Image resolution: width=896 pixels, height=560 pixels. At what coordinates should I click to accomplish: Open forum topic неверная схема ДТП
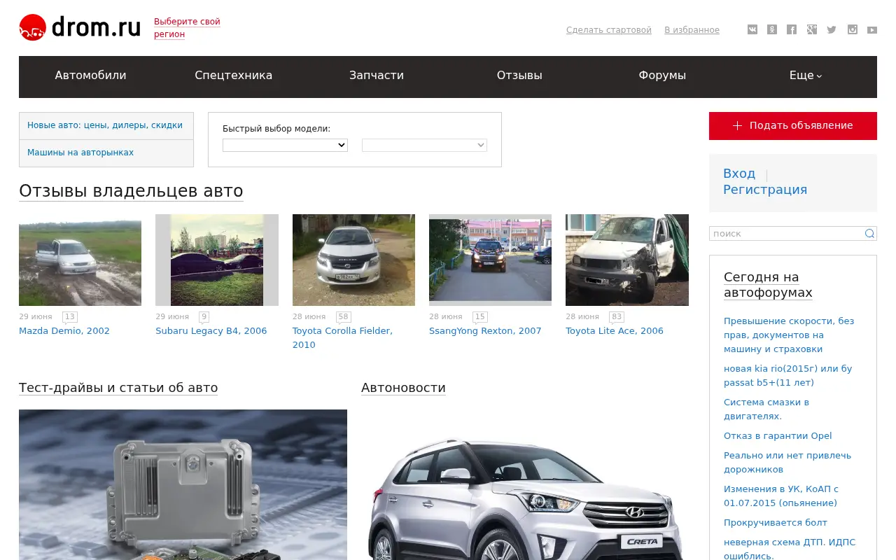coord(790,549)
